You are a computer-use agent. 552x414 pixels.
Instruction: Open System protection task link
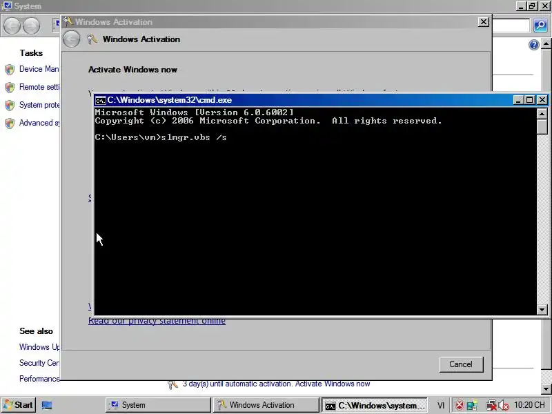(39, 105)
